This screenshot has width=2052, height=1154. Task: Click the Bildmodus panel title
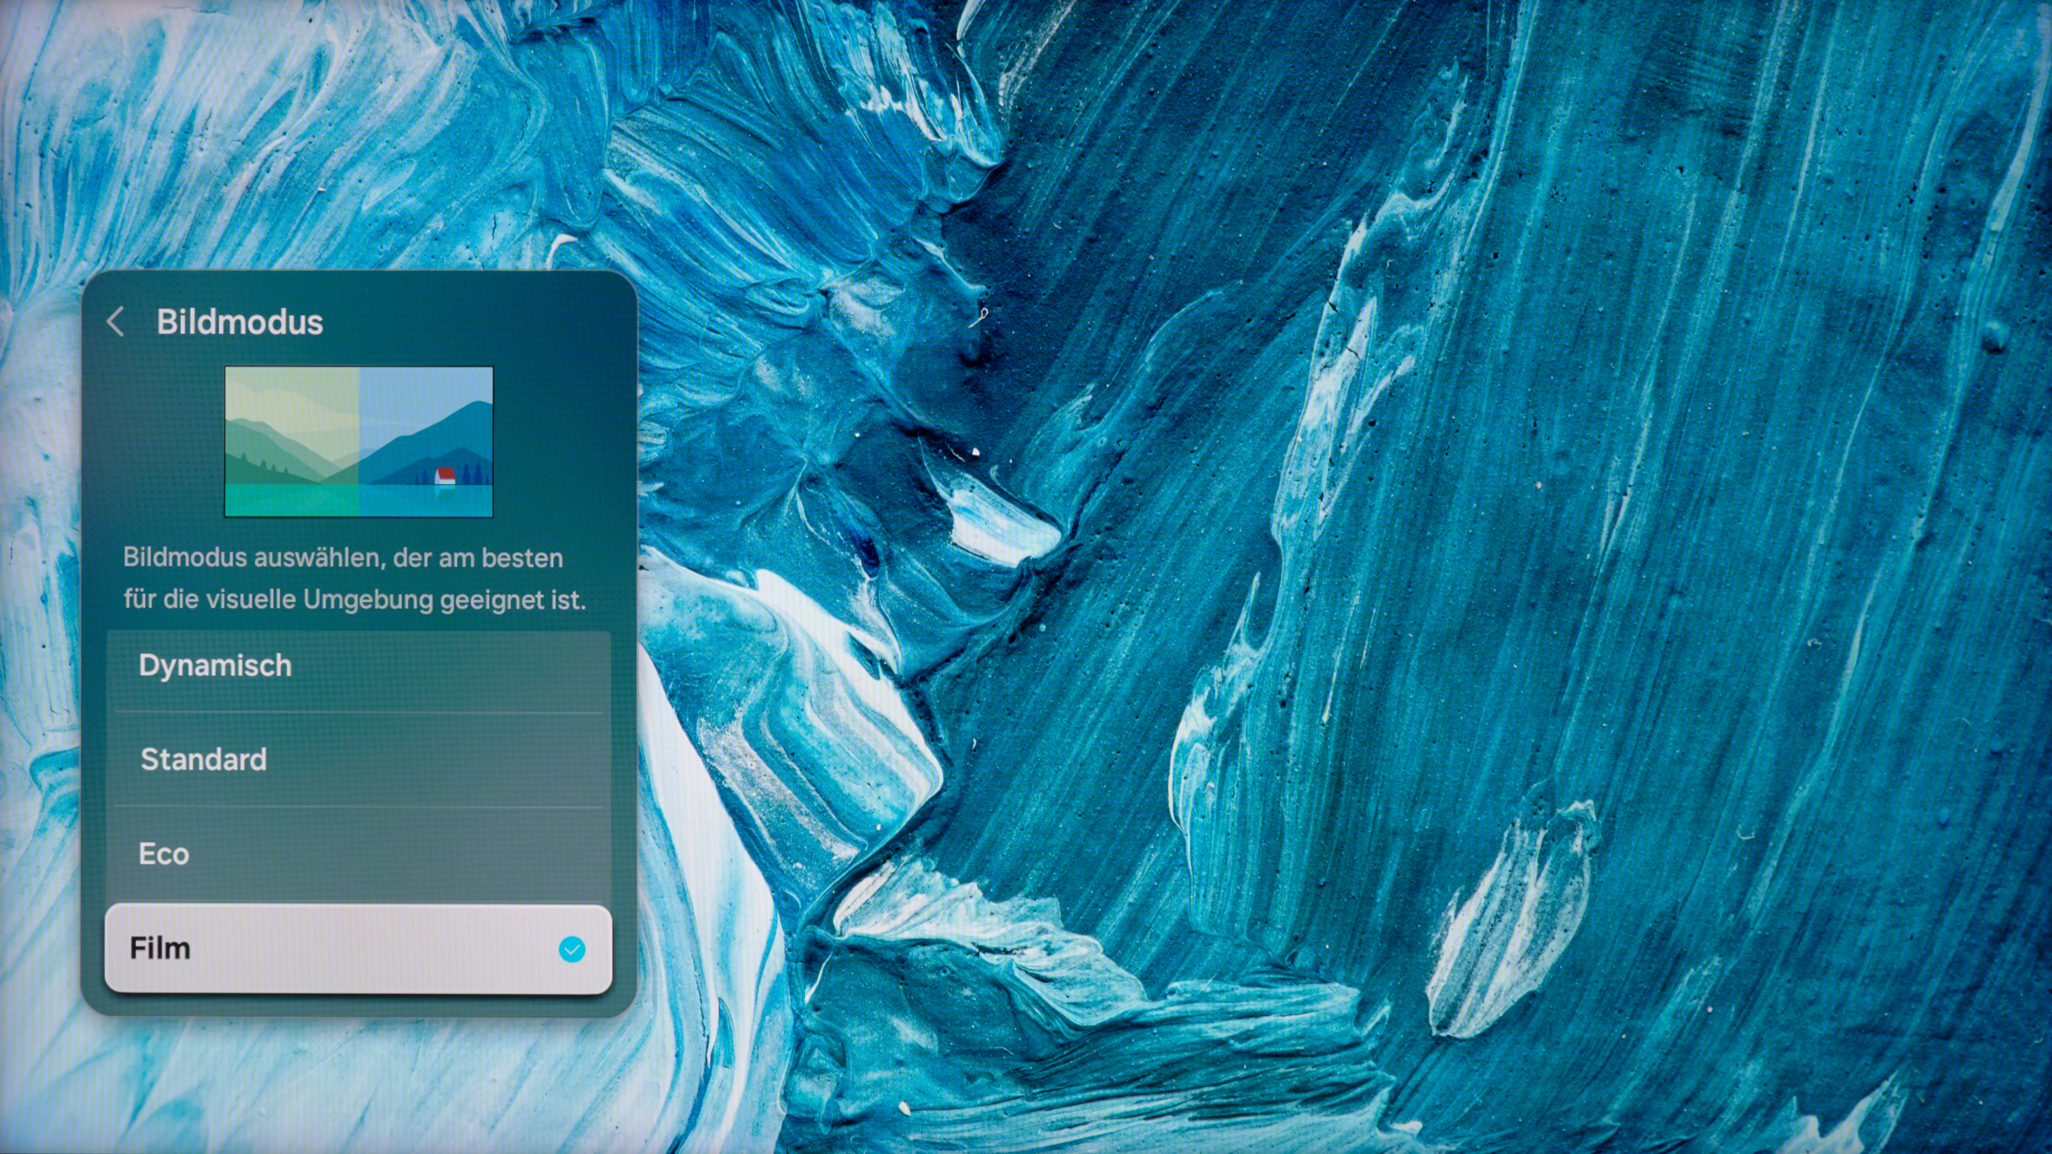pos(240,322)
